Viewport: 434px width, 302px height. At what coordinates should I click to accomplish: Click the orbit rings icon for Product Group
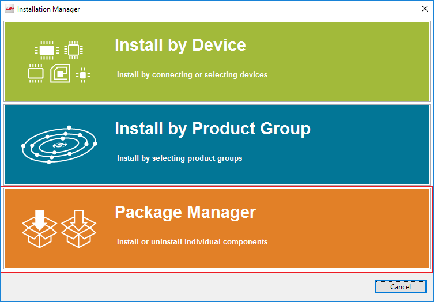click(x=59, y=145)
